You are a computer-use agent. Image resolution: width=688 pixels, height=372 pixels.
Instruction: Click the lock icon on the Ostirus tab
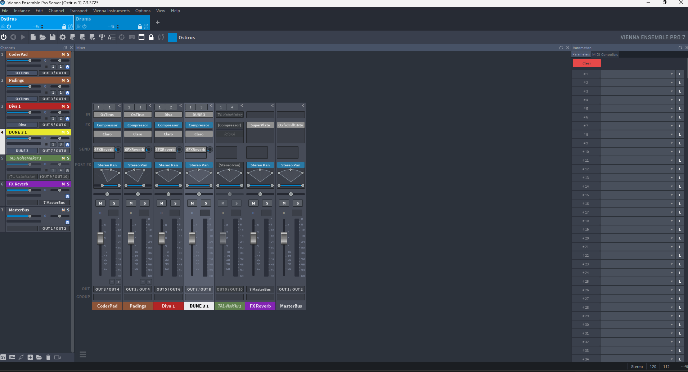click(64, 27)
